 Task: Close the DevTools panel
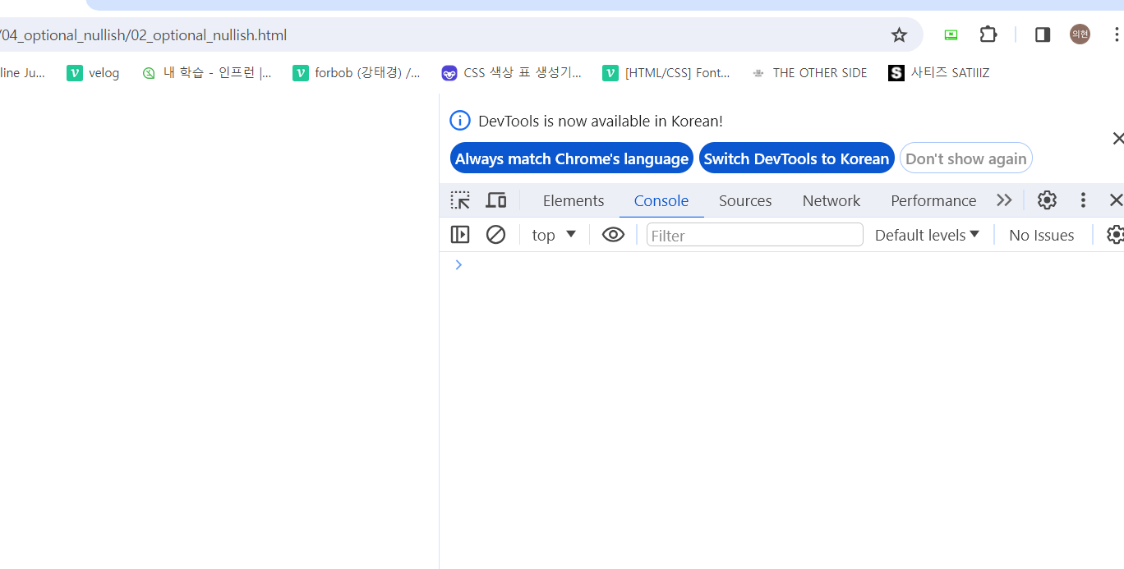point(1116,200)
